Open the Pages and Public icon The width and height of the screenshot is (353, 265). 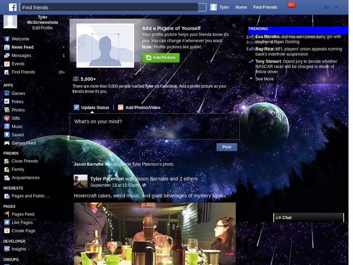[7, 196]
